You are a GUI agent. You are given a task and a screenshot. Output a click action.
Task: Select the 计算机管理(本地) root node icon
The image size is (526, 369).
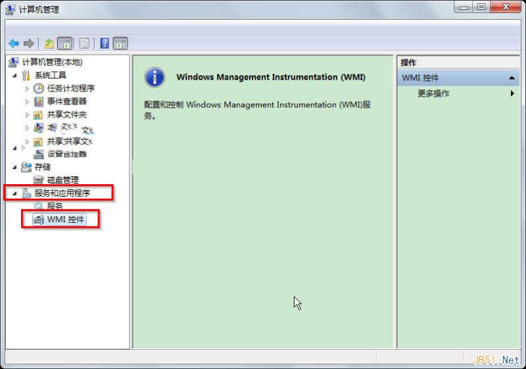pyautogui.click(x=14, y=62)
